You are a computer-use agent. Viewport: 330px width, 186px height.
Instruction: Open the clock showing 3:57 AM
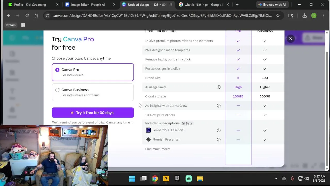point(319,179)
